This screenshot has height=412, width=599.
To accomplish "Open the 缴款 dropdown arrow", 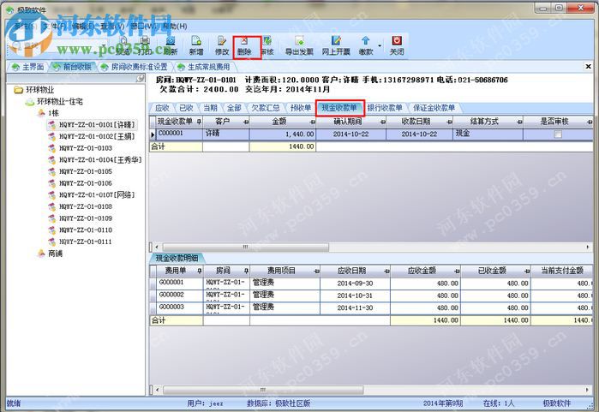I will click(380, 45).
